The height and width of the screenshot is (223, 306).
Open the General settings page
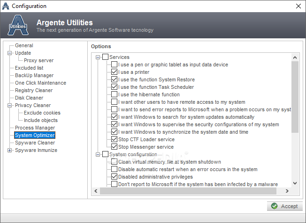pos(24,45)
